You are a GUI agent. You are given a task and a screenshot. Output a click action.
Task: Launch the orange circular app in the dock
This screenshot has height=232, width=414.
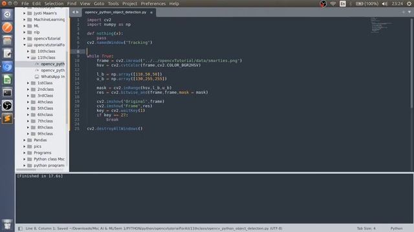7,28
